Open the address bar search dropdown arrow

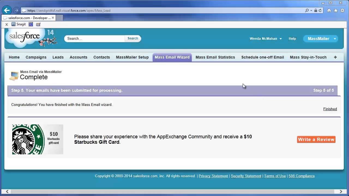pos(311,11)
